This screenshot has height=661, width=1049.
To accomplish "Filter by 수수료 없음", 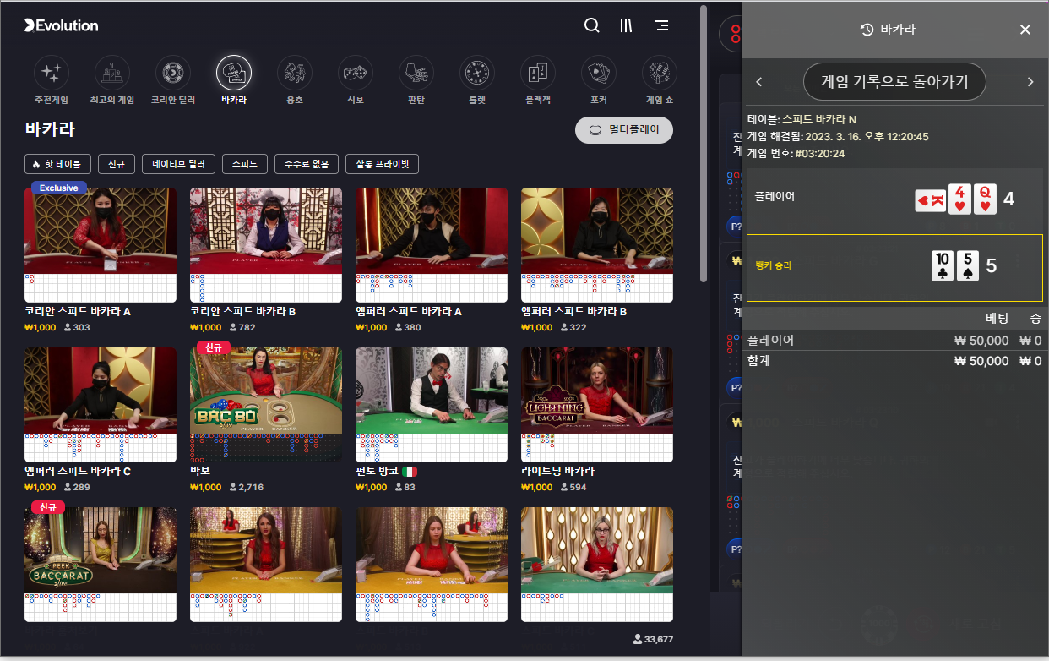I will (307, 164).
